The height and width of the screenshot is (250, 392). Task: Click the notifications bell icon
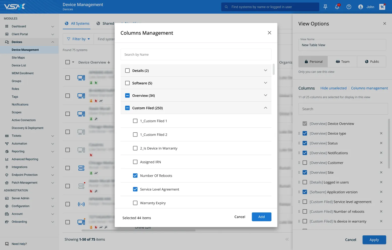(x=337, y=7)
